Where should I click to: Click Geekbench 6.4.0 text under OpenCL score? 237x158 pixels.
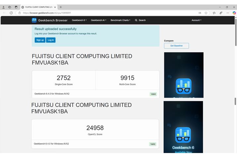pyautogui.click(x=51, y=144)
